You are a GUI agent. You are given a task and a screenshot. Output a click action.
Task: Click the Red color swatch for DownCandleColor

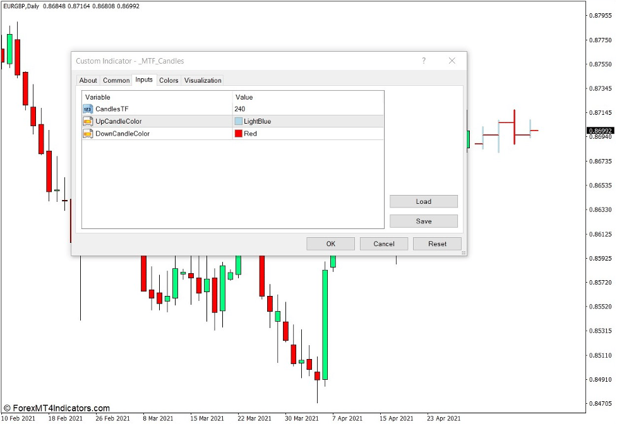click(x=239, y=134)
